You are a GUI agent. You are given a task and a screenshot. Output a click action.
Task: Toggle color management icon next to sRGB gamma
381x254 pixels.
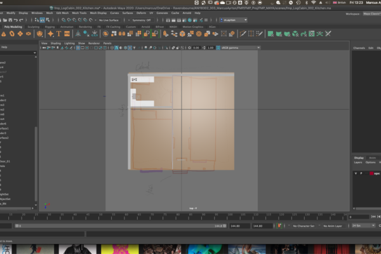pos(218,48)
